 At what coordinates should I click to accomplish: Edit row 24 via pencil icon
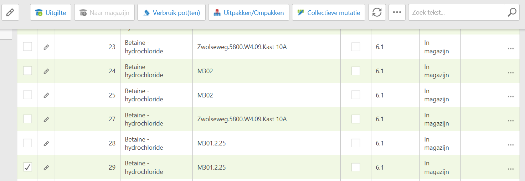[46, 71]
